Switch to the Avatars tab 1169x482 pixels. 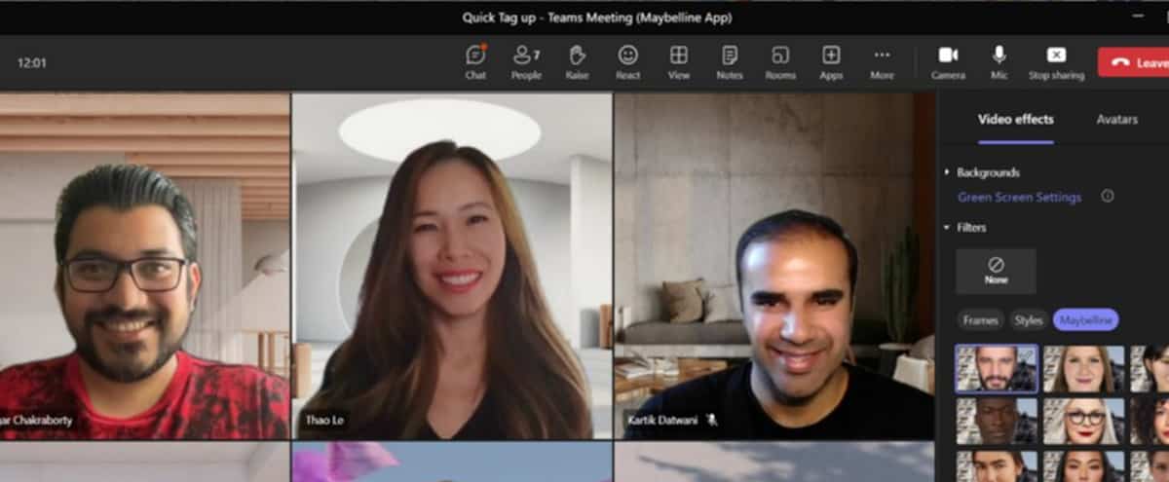pos(1116,119)
